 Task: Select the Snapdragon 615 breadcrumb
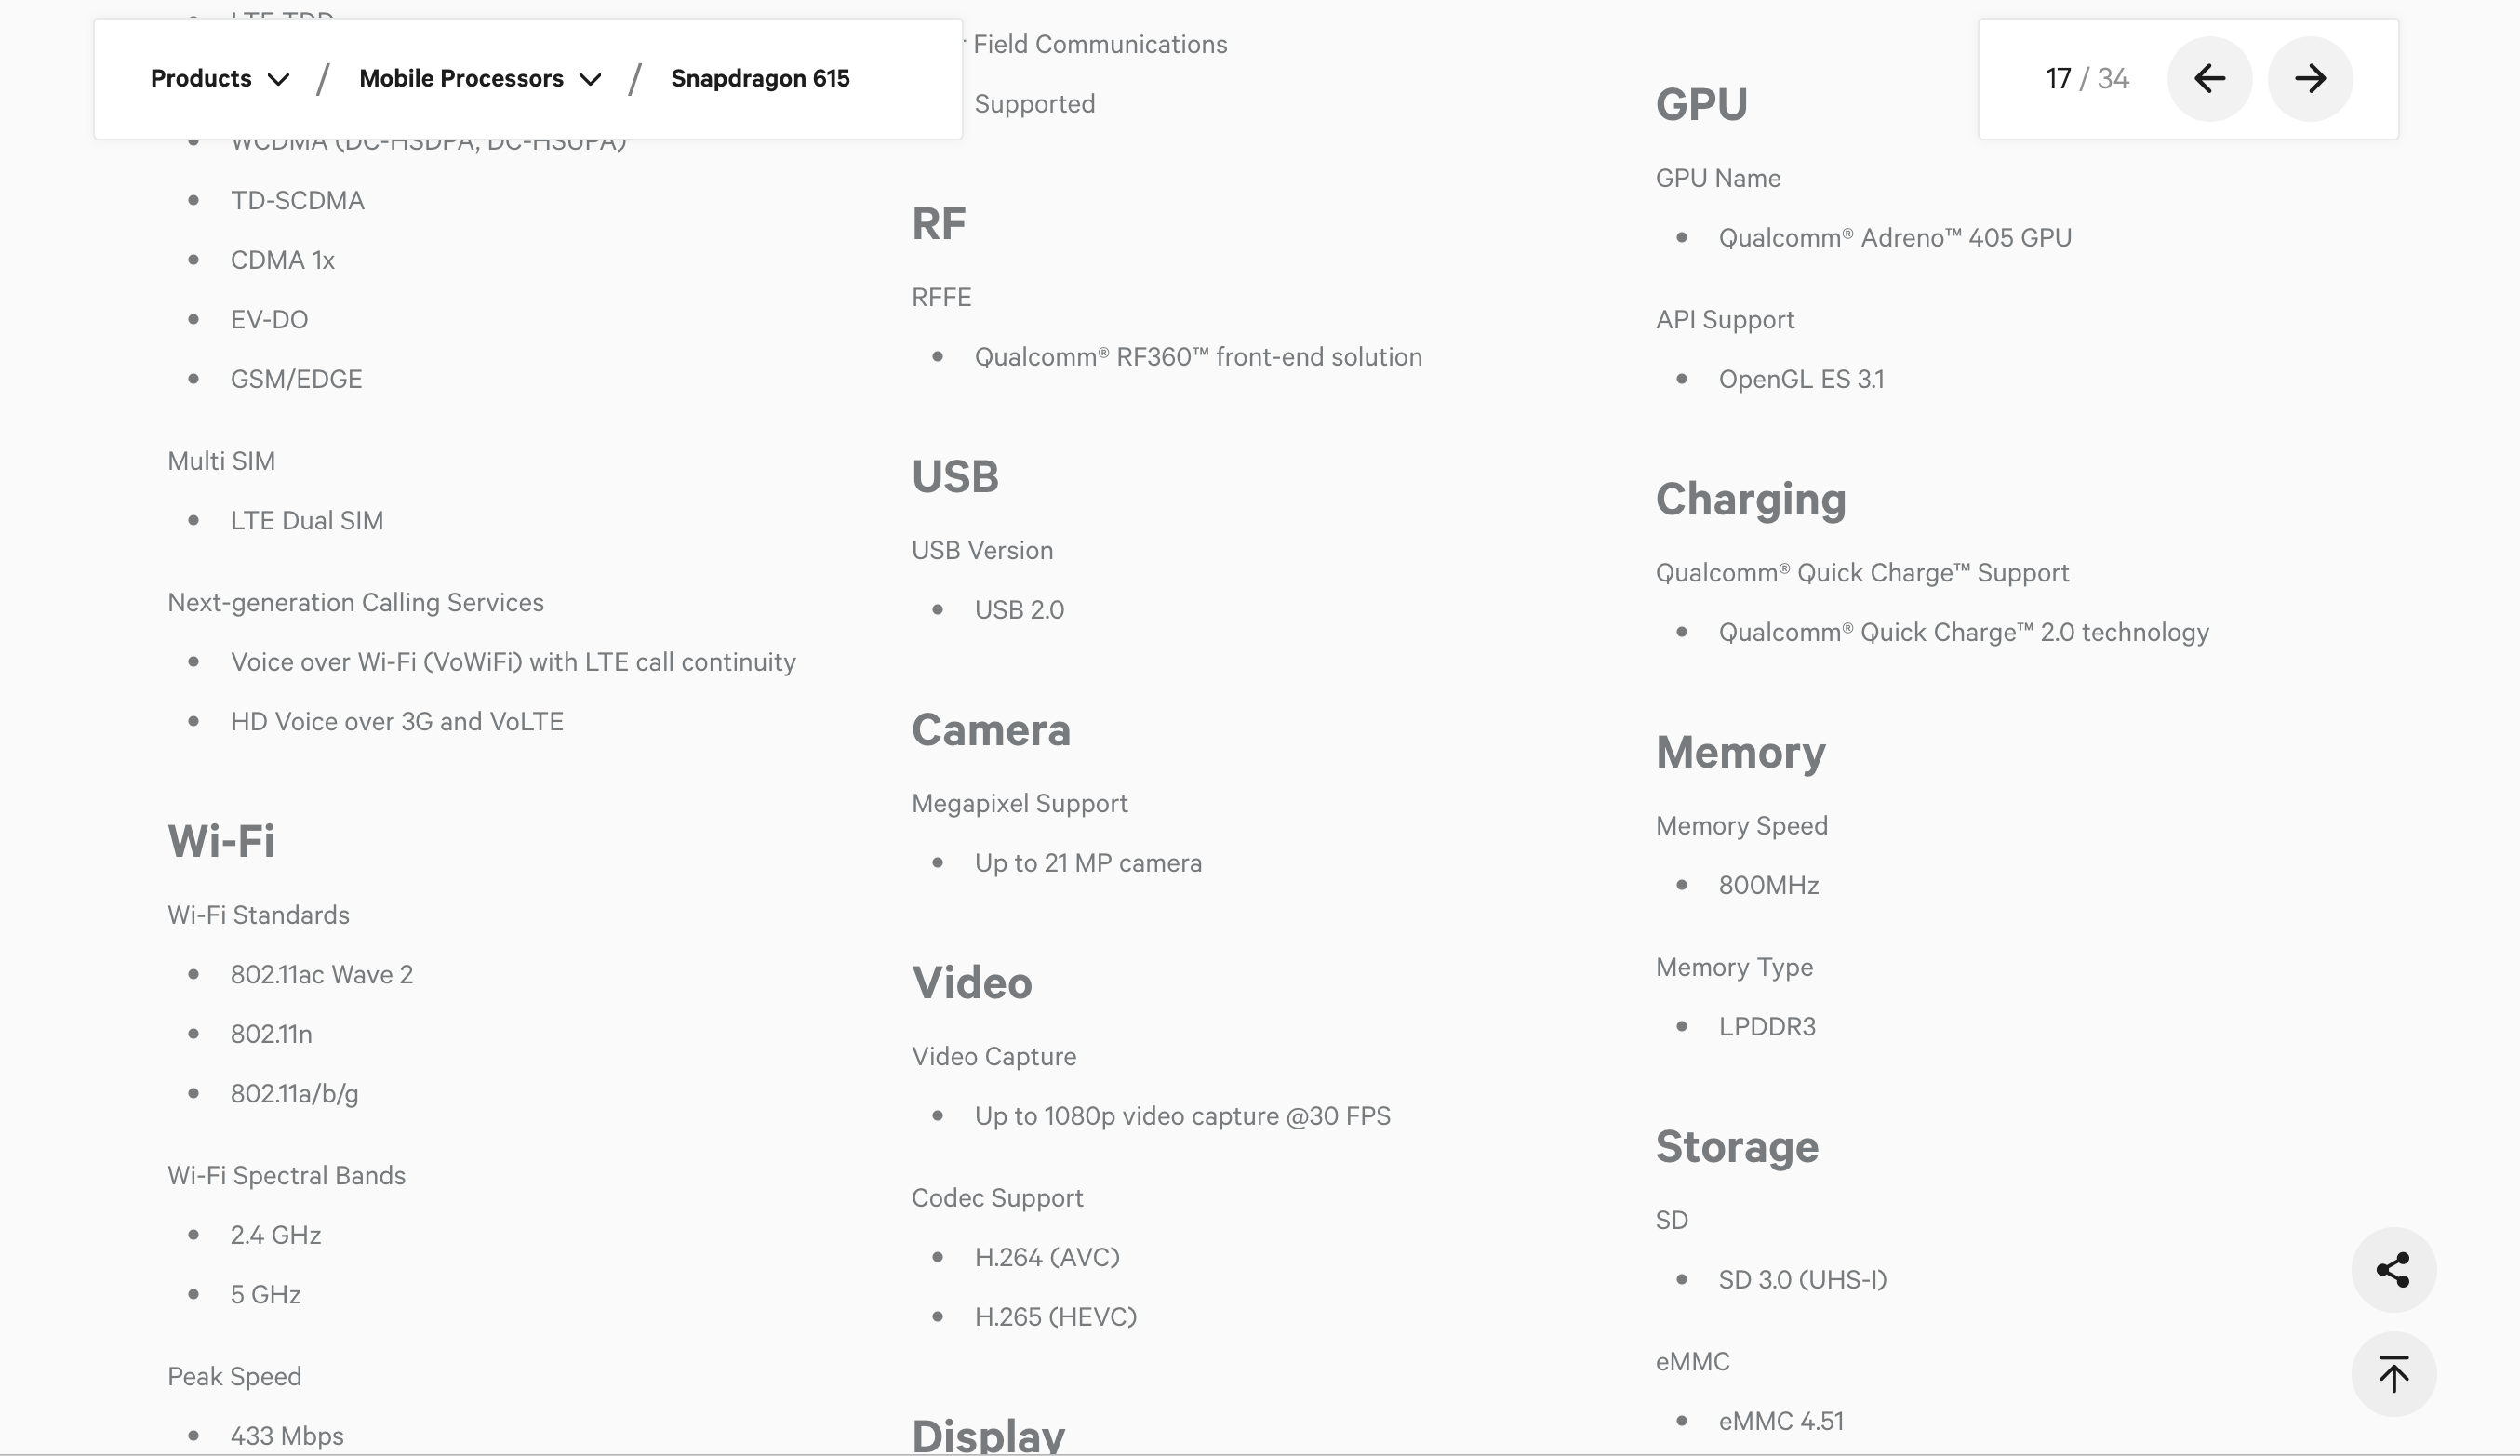(760, 79)
